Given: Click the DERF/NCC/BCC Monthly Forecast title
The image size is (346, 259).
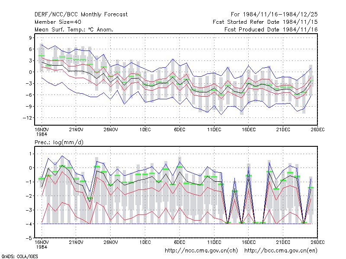Looking at the screenshot, I should point(81,15).
